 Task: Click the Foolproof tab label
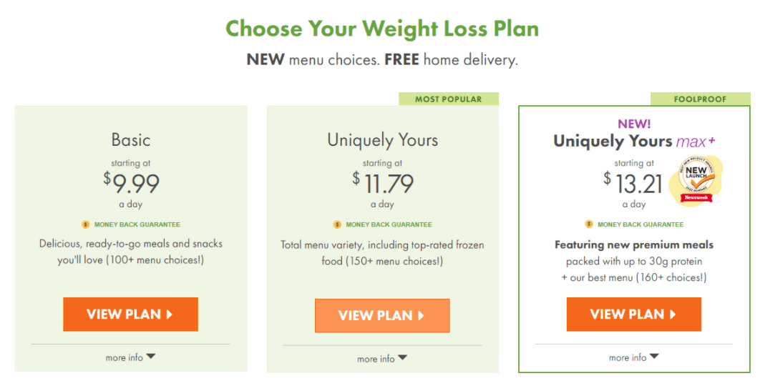coord(700,99)
